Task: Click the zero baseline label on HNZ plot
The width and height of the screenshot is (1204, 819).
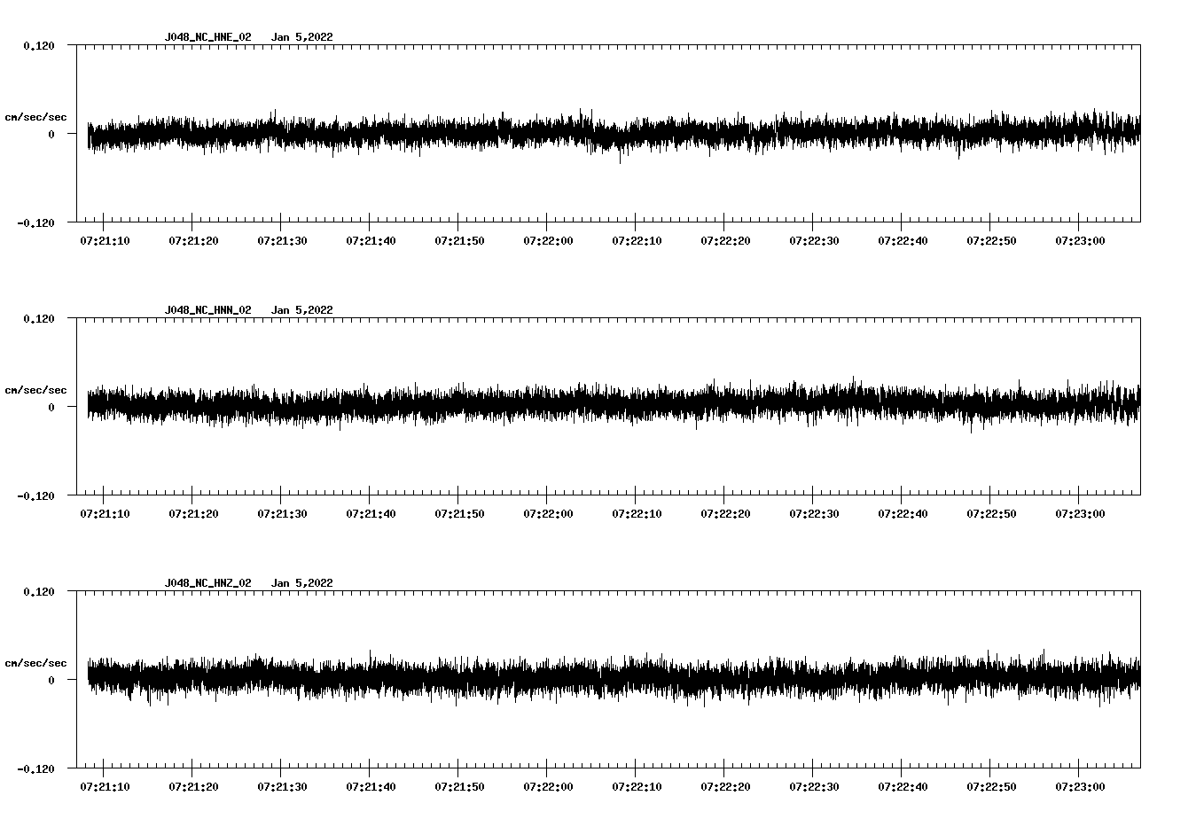Action: pos(51,680)
